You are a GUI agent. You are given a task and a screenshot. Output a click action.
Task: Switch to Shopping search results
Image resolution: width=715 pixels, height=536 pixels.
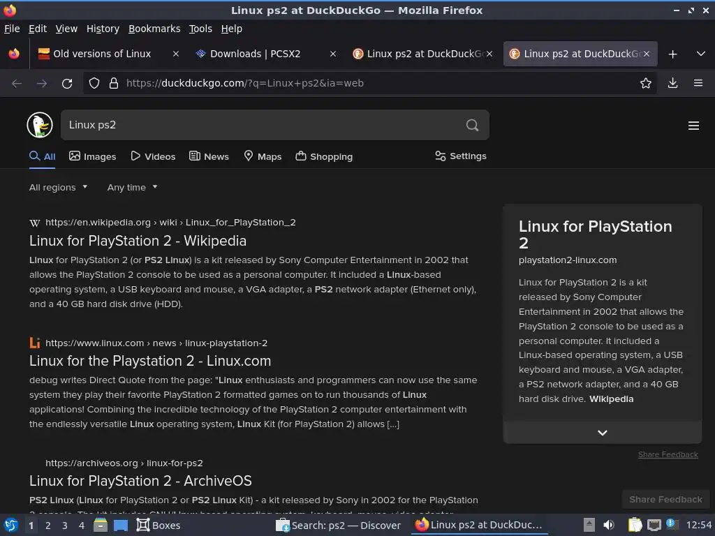(324, 156)
